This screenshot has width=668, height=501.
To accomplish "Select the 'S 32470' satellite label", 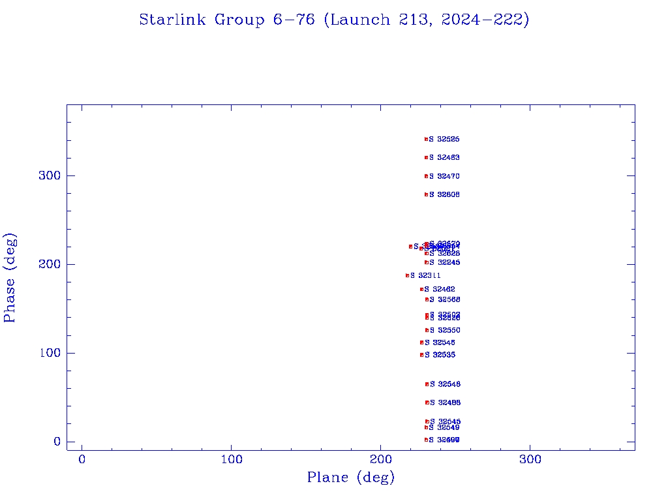I will pyautogui.click(x=444, y=176).
